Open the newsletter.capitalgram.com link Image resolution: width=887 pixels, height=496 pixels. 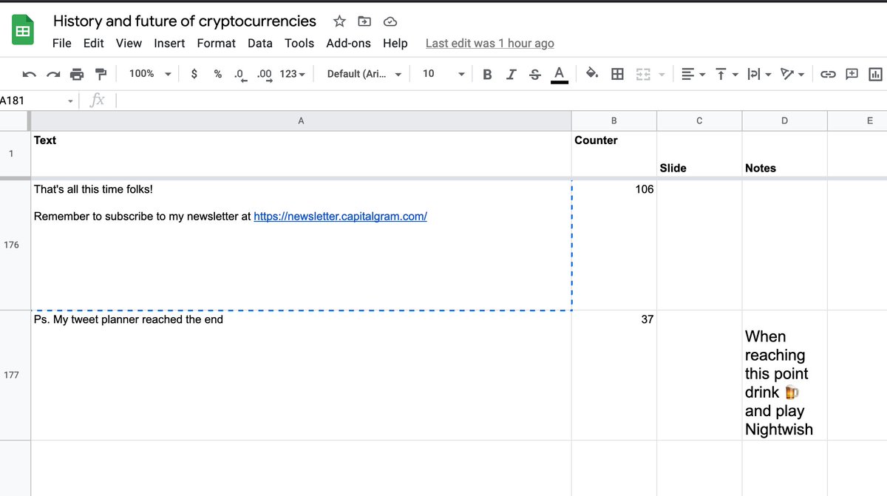click(x=340, y=217)
